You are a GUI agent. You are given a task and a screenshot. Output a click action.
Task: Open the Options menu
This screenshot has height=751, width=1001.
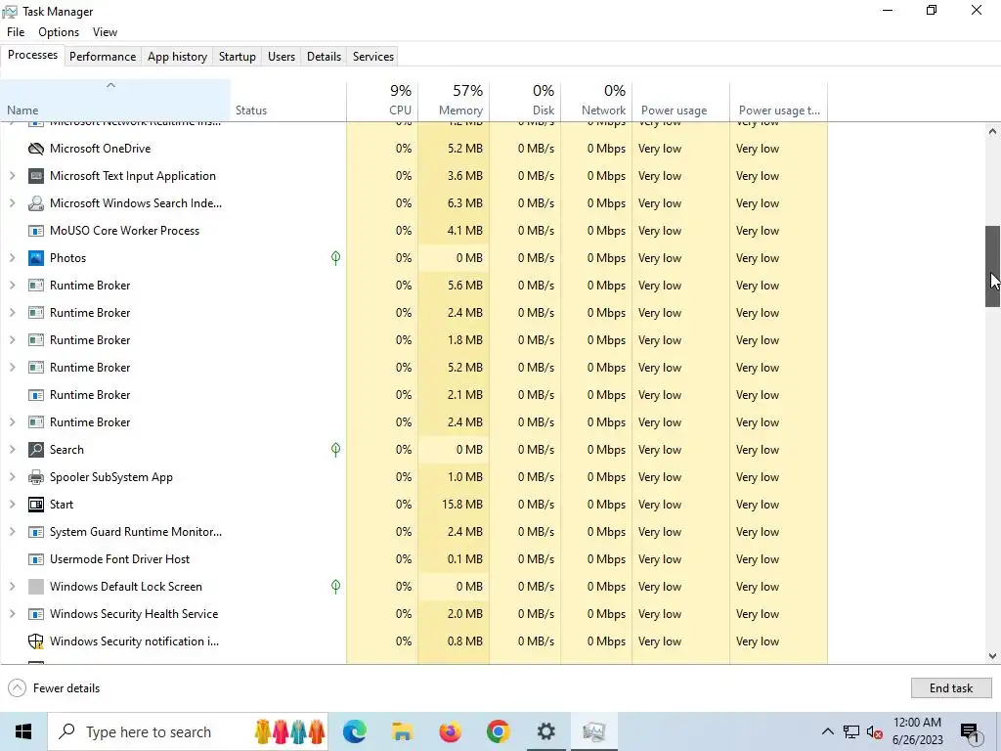point(59,32)
